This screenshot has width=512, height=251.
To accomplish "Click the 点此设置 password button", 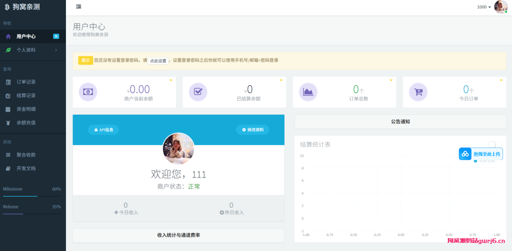I will tap(158, 60).
